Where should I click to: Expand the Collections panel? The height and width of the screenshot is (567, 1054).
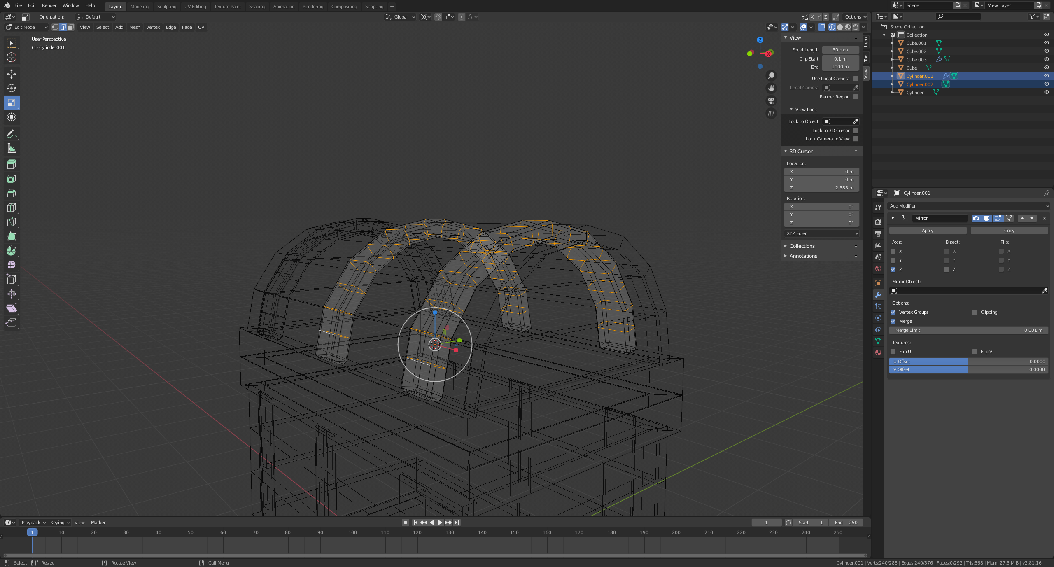802,246
